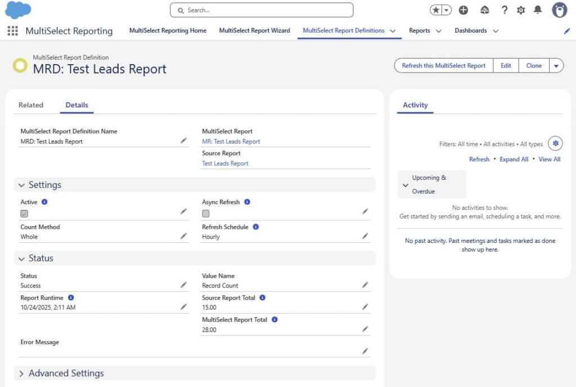Click the Refresh this MultiSelect Report button

pyautogui.click(x=443, y=65)
